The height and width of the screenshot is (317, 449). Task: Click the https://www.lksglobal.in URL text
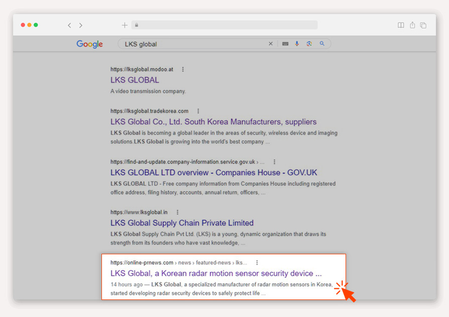click(139, 212)
